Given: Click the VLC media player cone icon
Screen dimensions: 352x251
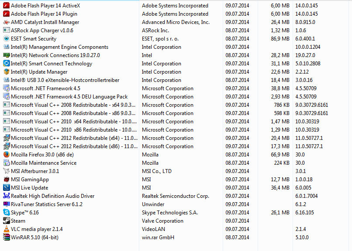Looking at the screenshot, I should (x=6, y=229).
